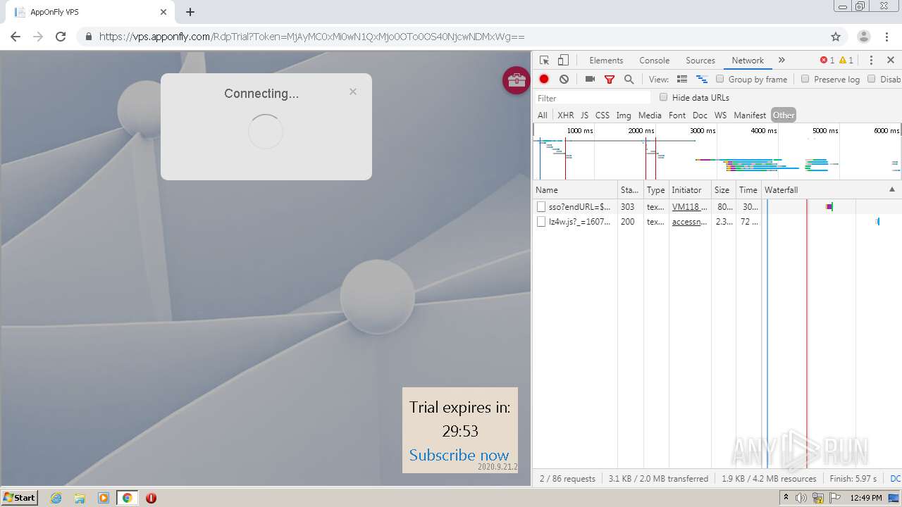Dismiss the Connecting dialog with X
The height and width of the screenshot is (507, 902).
tap(353, 92)
